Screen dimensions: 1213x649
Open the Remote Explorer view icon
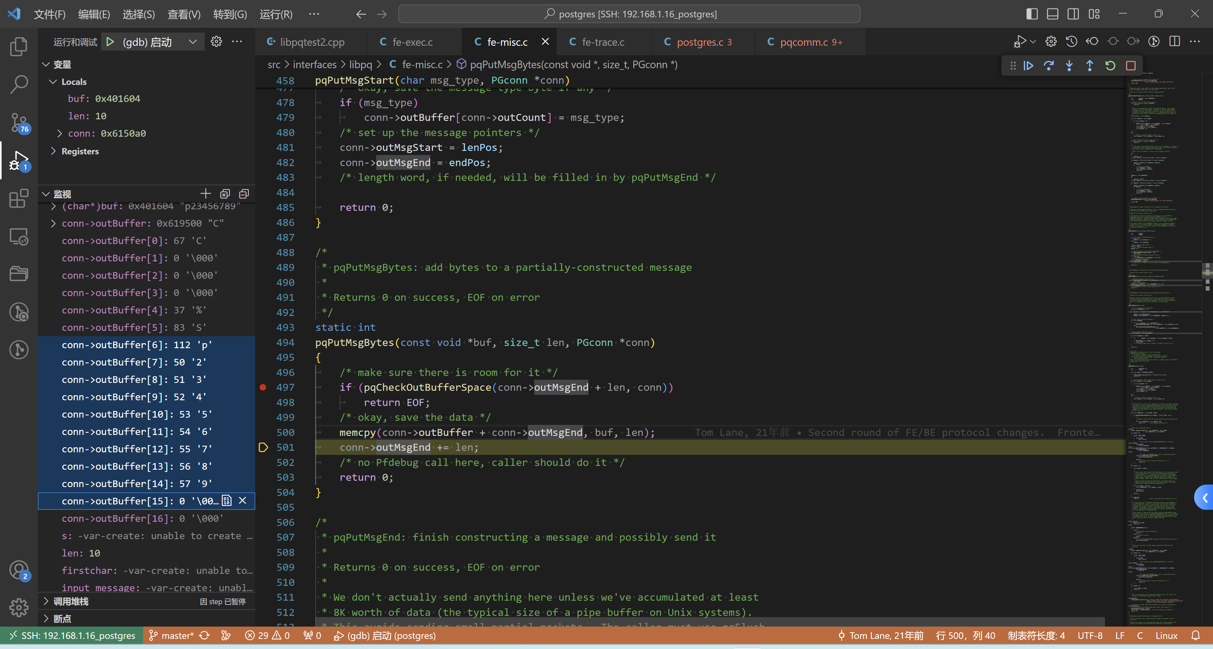pyautogui.click(x=18, y=236)
